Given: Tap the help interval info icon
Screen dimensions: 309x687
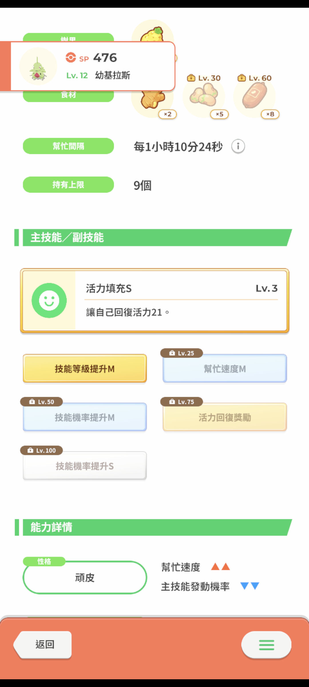Looking at the screenshot, I should (x=238, y=146).
